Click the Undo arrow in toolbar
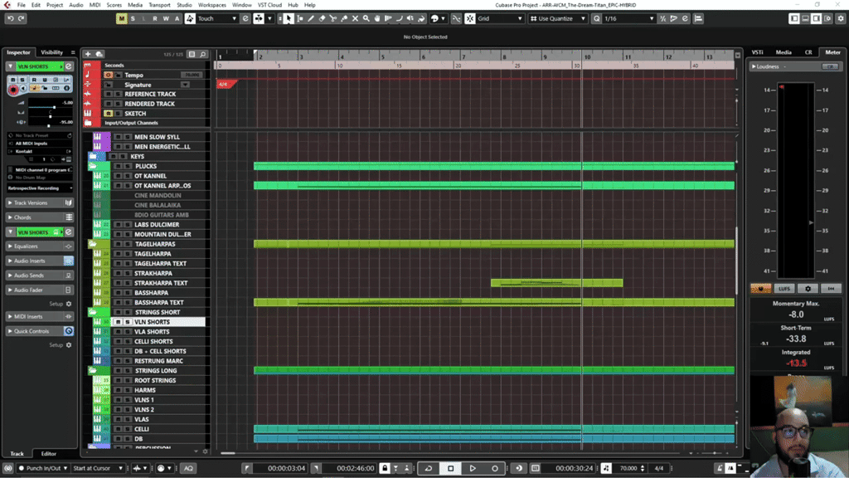849x478 pixels. 10,18
